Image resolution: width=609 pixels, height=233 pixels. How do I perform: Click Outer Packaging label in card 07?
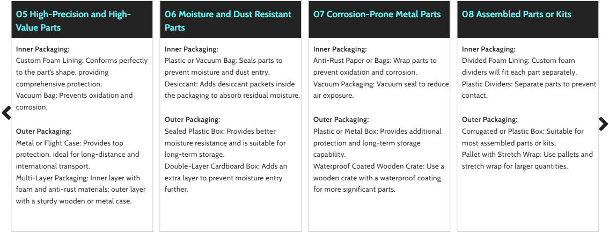pos(341,120)
